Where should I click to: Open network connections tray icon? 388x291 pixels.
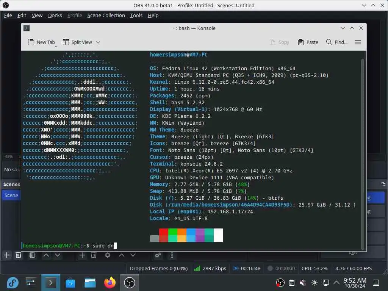[x=325, y=283]
